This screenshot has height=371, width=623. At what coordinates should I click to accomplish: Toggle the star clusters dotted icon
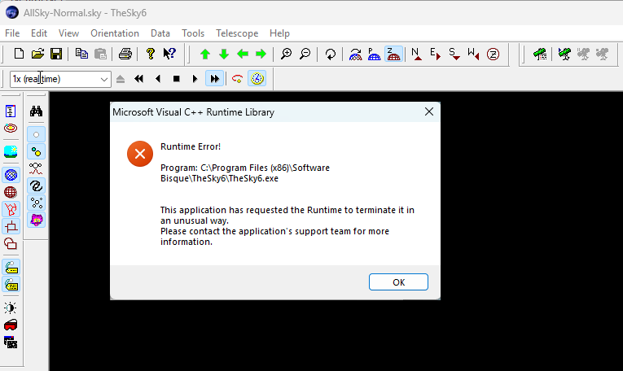(x=36, y=203)
